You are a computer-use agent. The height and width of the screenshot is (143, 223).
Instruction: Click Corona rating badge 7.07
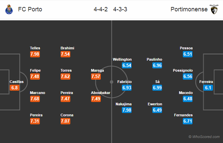click(x=65, y=121)
